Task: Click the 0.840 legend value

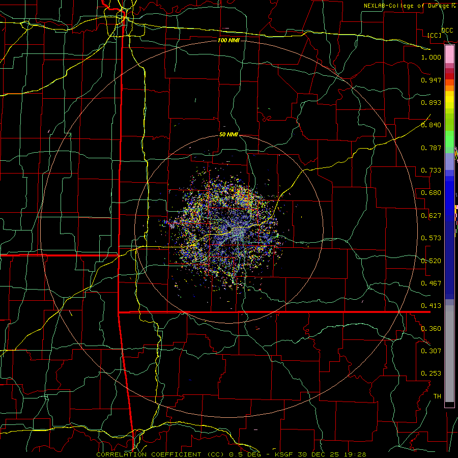Action: [x=431, y=125]
